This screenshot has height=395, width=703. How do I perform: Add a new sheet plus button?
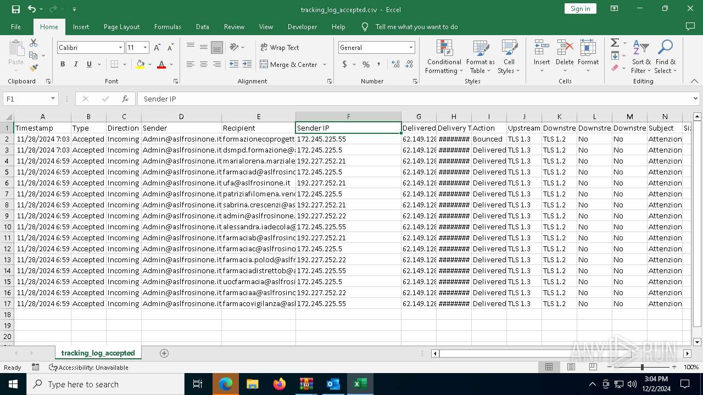click(x=164, y=353)
